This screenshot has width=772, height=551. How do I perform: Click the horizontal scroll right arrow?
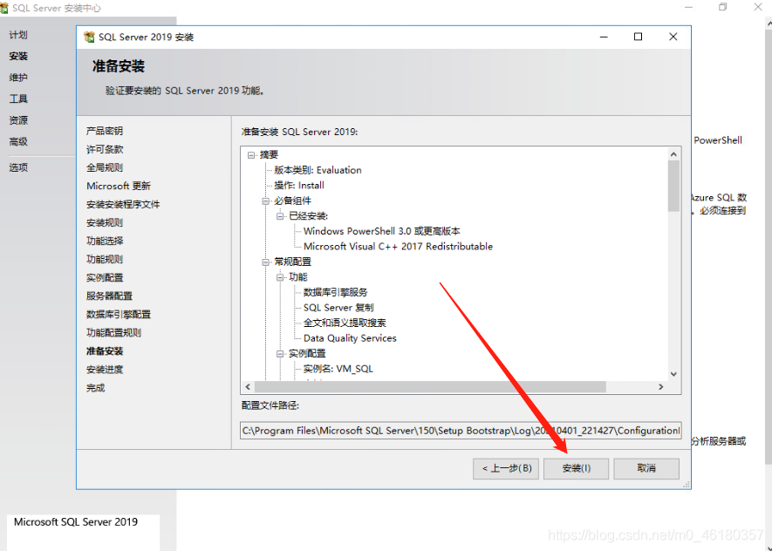tap(660, 387)
